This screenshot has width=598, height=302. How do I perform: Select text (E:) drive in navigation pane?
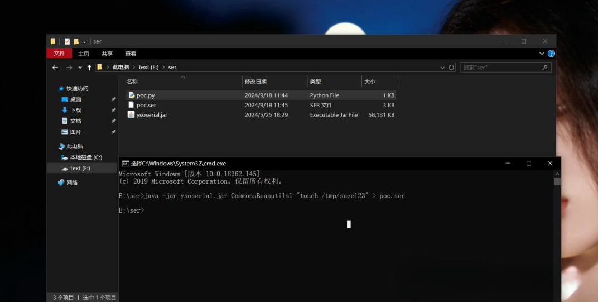point(80,168)
